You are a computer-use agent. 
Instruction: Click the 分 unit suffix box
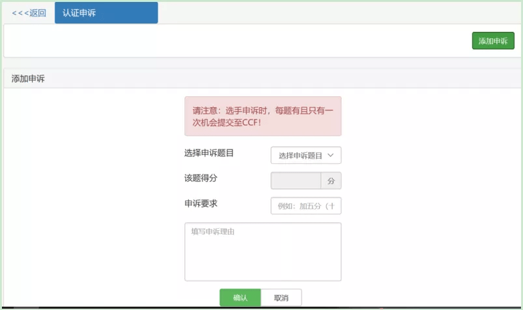[x=331, y=181]
